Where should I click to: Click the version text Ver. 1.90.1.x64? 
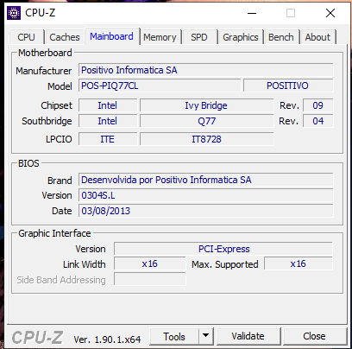tap(107, 339)
